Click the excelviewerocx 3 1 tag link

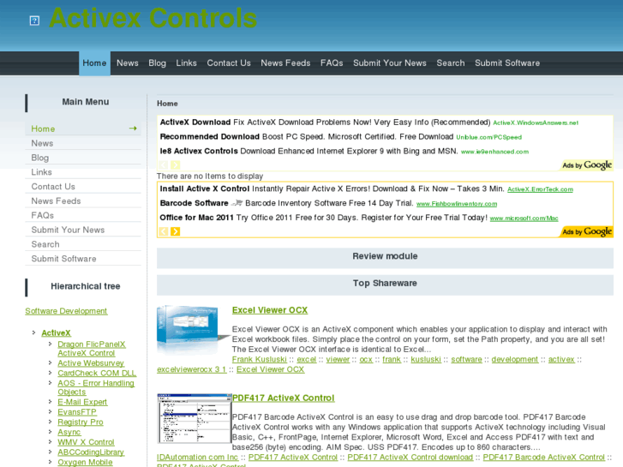tap(191, 369)
